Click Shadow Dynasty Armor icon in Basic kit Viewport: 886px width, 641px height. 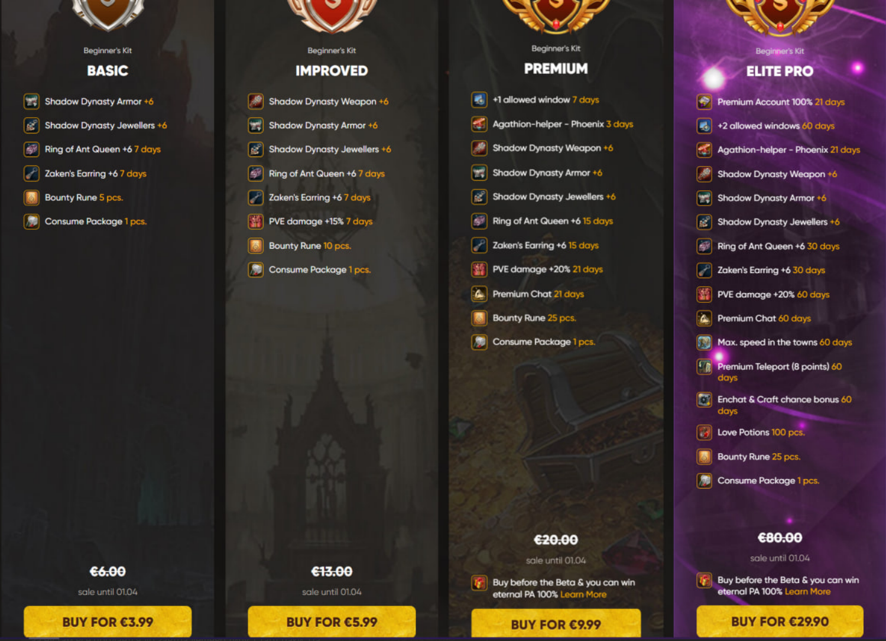click(x=31, y=101)
